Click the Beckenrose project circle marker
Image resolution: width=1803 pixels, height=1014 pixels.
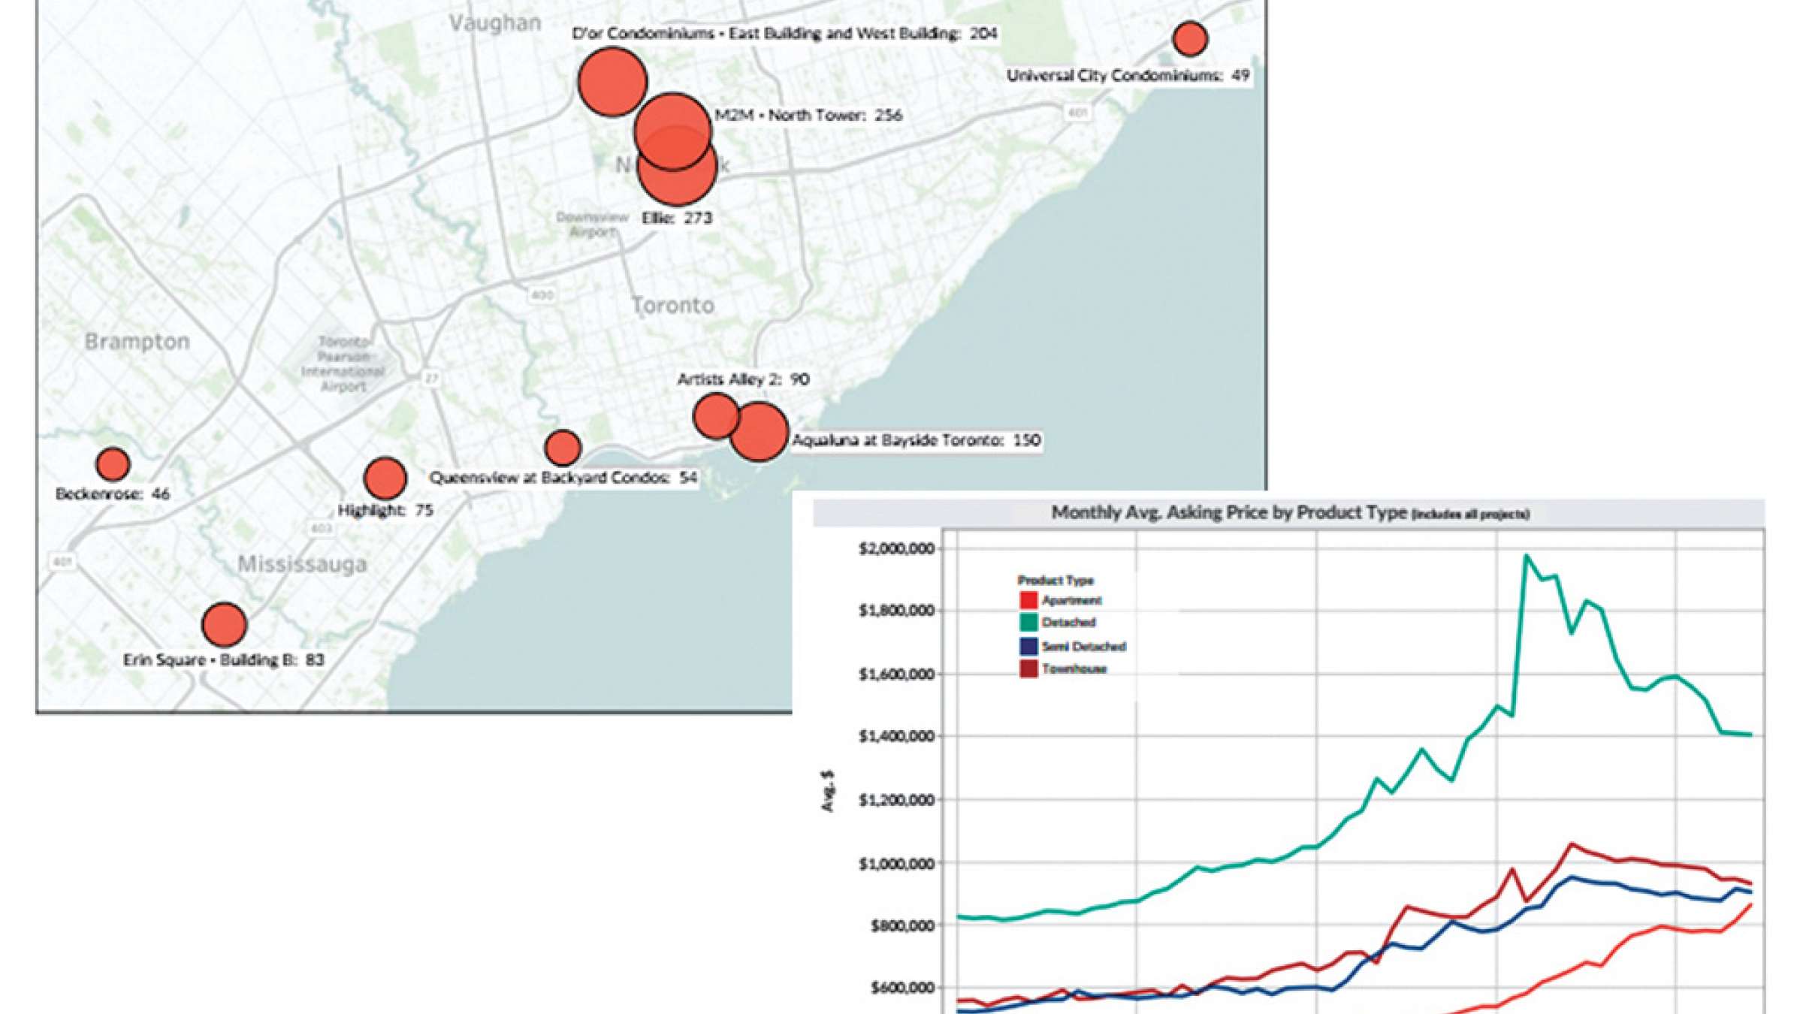click(113, 464)
